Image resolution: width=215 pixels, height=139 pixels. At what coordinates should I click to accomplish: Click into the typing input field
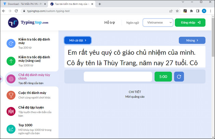pyautogui.click(x=118, y=77)
